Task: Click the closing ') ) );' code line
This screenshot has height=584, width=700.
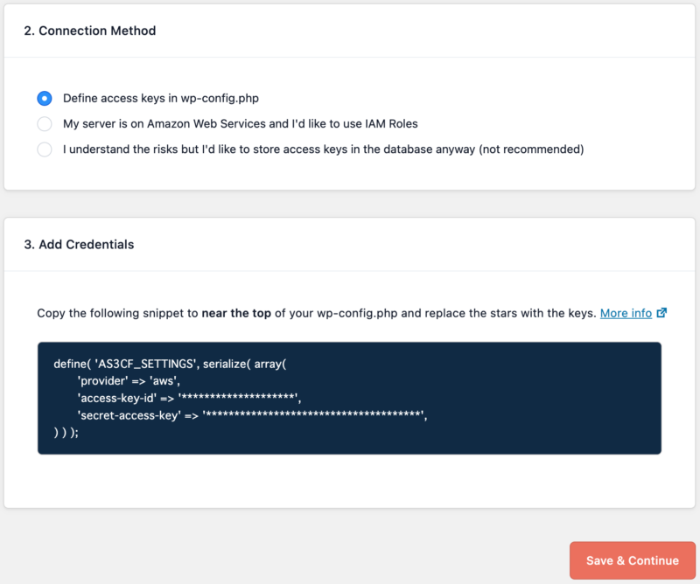Action: click(66, 432)
